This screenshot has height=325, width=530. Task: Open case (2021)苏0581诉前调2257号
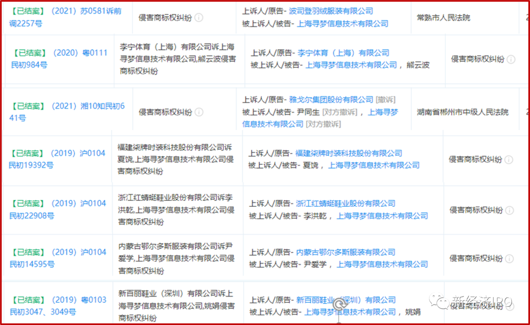[65, 17]
